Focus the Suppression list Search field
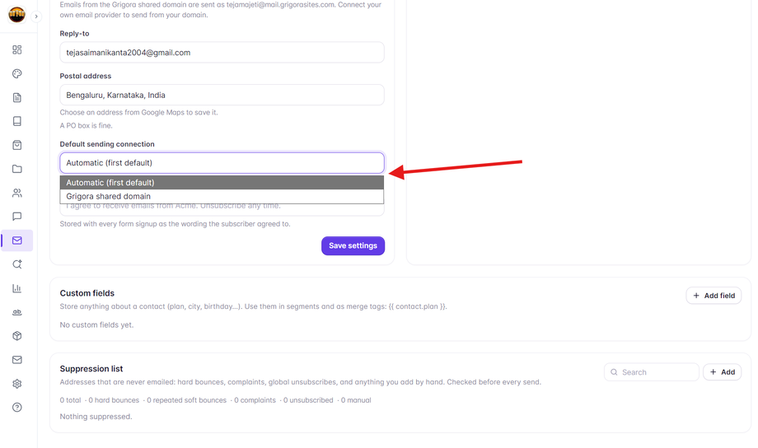 652,372
